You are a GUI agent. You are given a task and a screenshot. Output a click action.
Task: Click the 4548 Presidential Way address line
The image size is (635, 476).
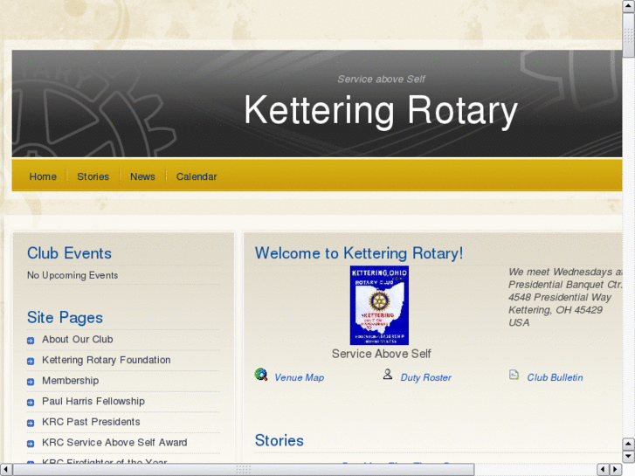point(560,297)
